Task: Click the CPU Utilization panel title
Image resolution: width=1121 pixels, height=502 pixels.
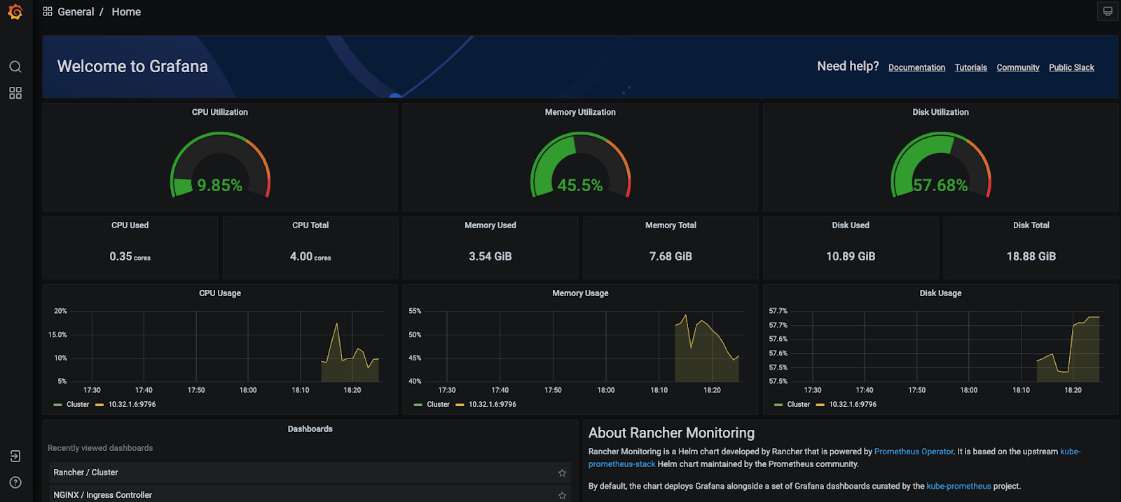Action: (220, 112)
